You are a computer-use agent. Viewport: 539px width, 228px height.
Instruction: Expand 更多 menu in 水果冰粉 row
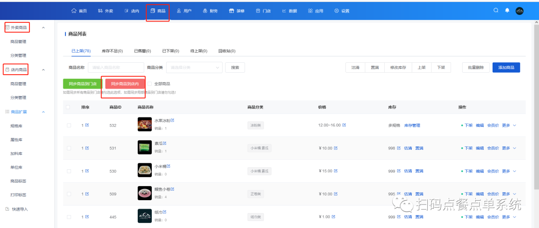click(509, 125)
